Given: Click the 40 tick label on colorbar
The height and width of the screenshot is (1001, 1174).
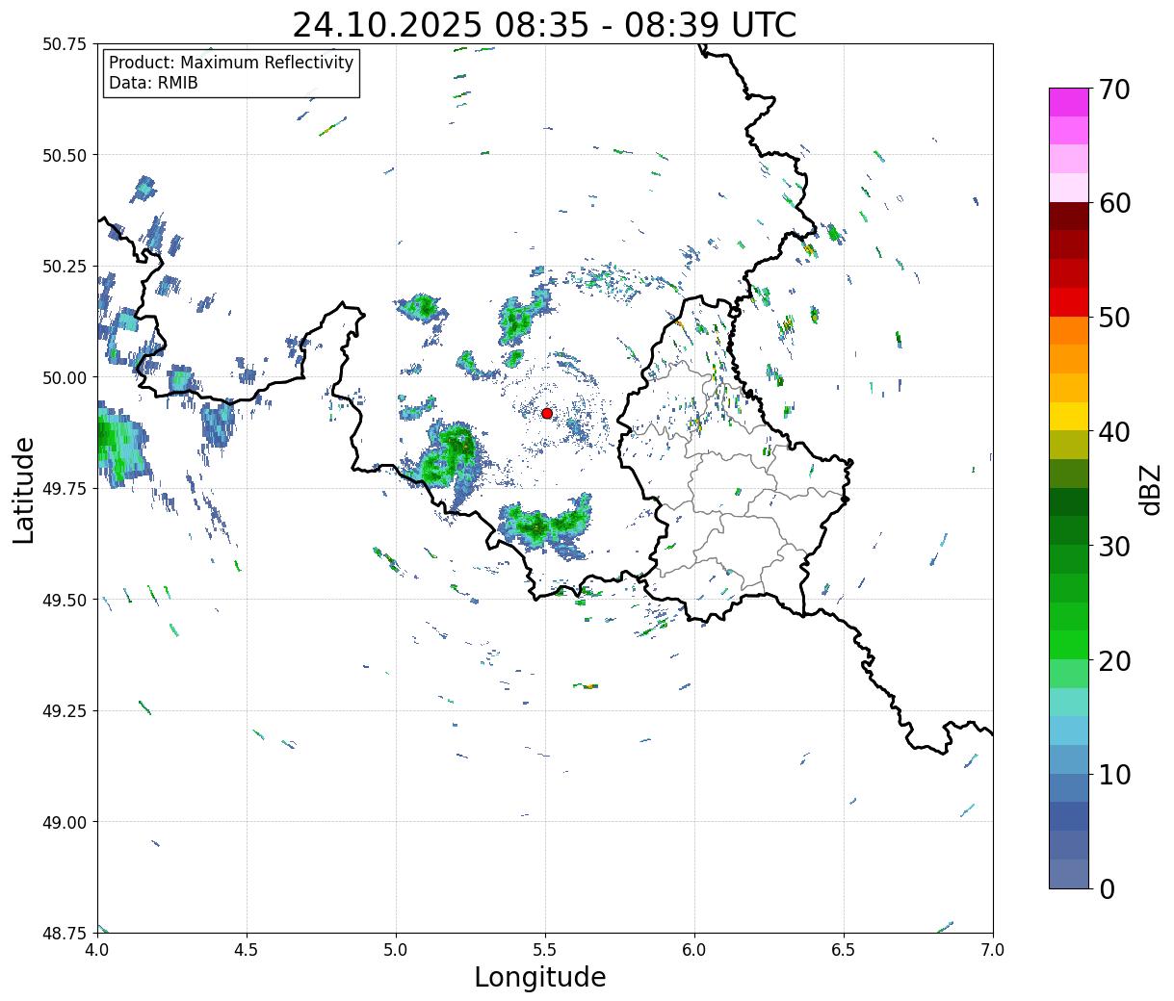Looking at the screenshot, I should tap(1113, 432).
